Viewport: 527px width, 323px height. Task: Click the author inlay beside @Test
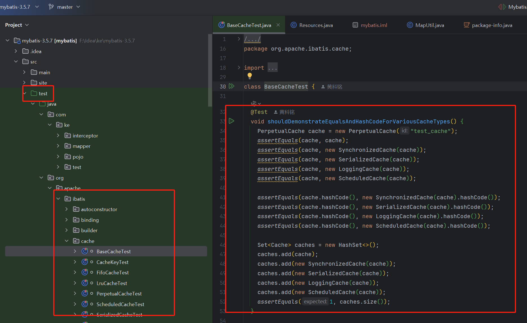coord(284,112)
